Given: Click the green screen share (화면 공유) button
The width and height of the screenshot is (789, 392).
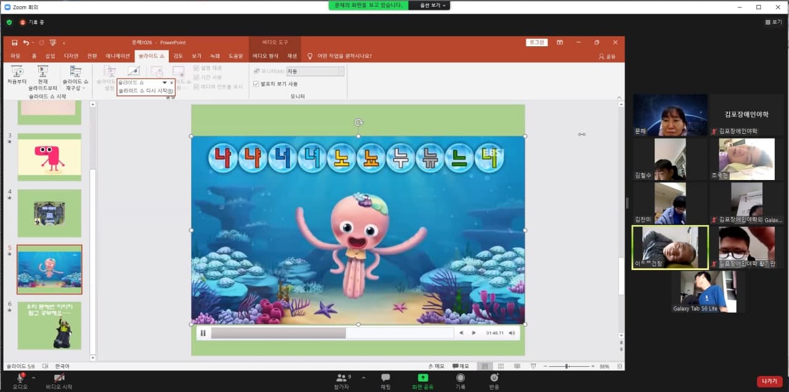Looking at the screenshot, I should tap(423, 381).
